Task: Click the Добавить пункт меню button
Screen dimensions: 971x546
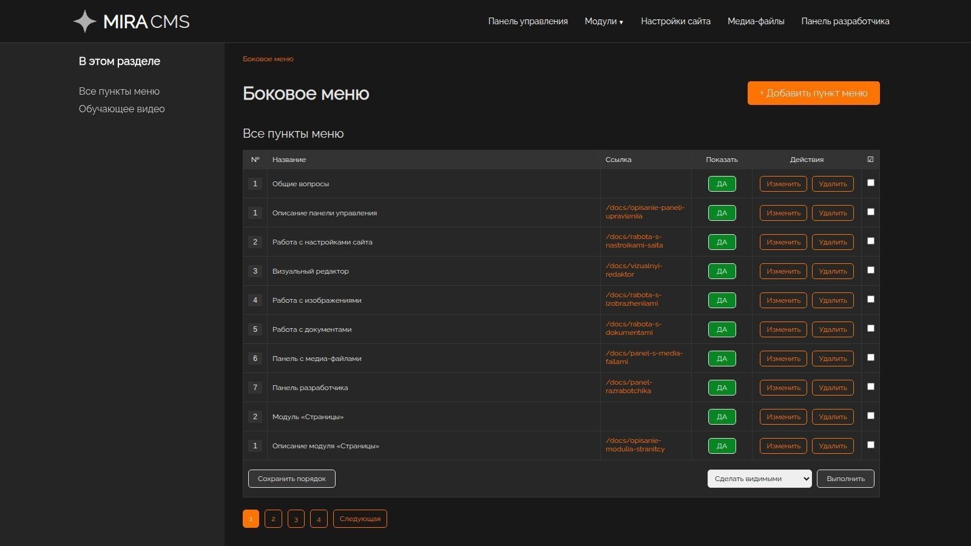Action: pyautogui.click(x=813, y=93)
